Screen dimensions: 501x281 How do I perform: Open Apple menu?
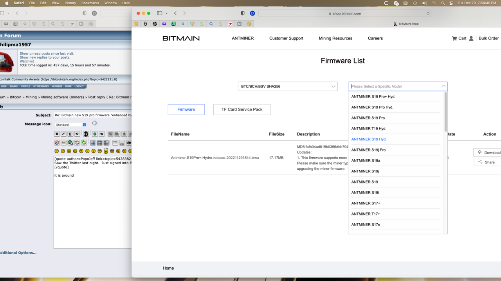[x=7, y=3]
